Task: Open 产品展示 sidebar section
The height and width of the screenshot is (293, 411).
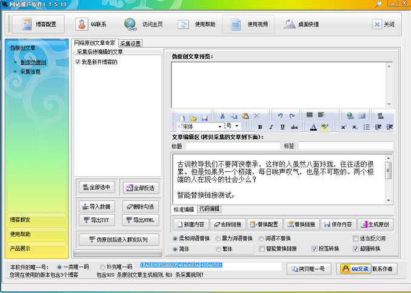Action: [x=37, y=248]
